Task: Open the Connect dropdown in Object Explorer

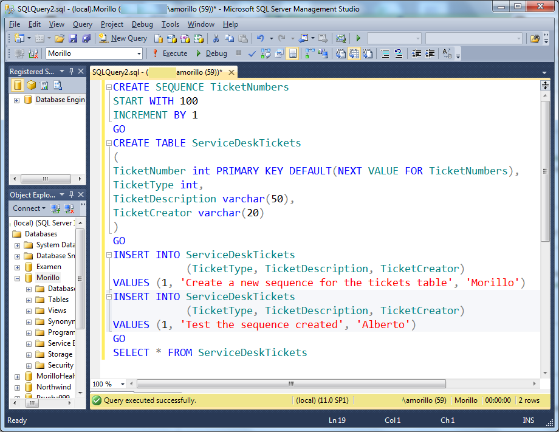Action: pyautogui.click(x=29, y=208)
